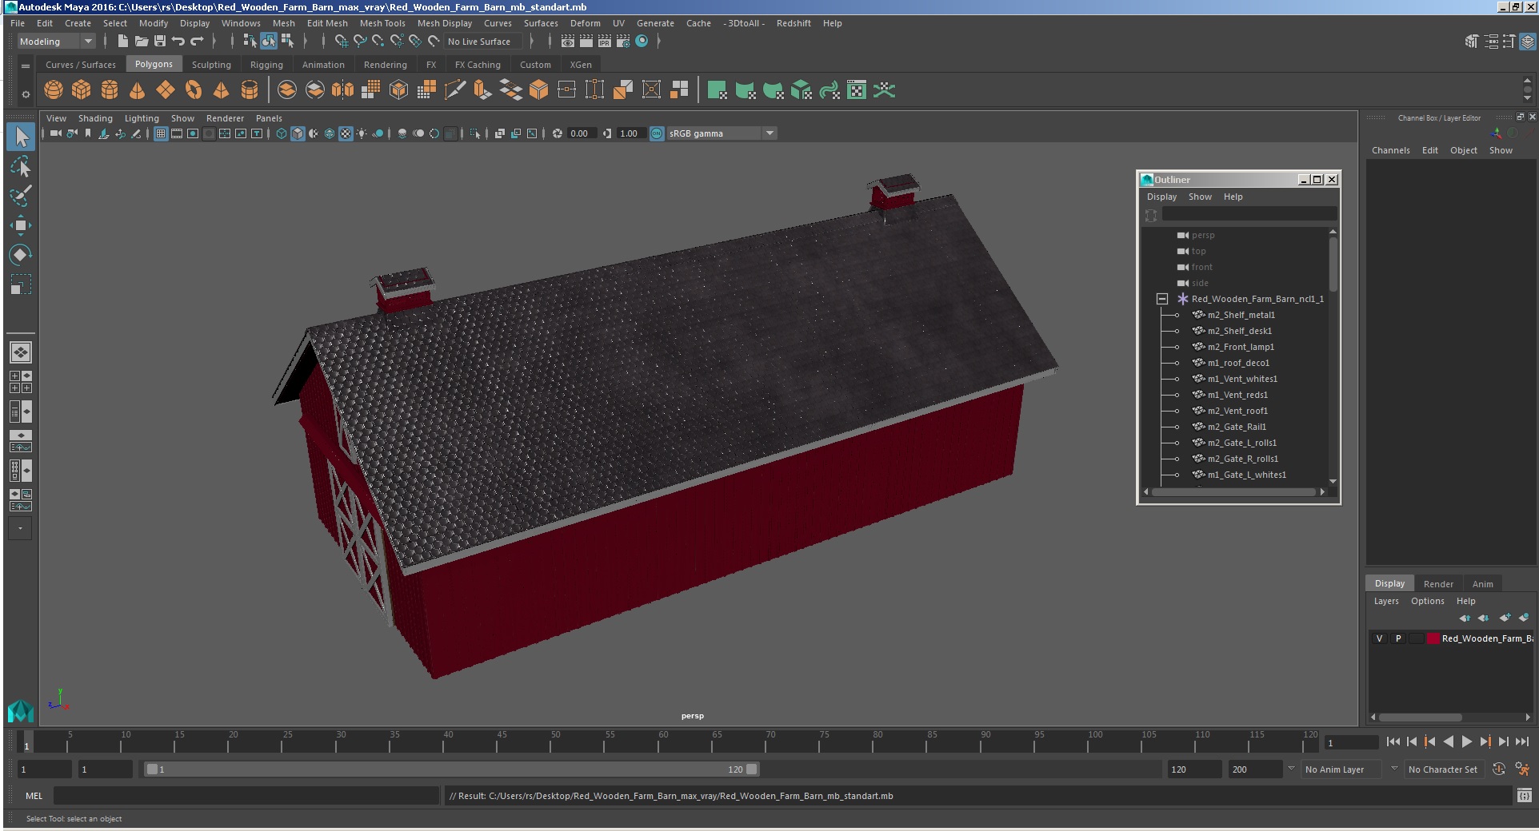Screen dimensions: 1539x831
Task: Create a polygon cube from the shelf
Action: [82, 90]
